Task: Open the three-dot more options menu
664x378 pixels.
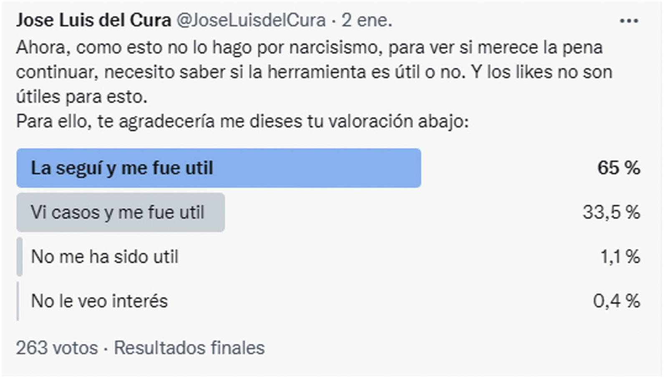Action: [629, 21]
